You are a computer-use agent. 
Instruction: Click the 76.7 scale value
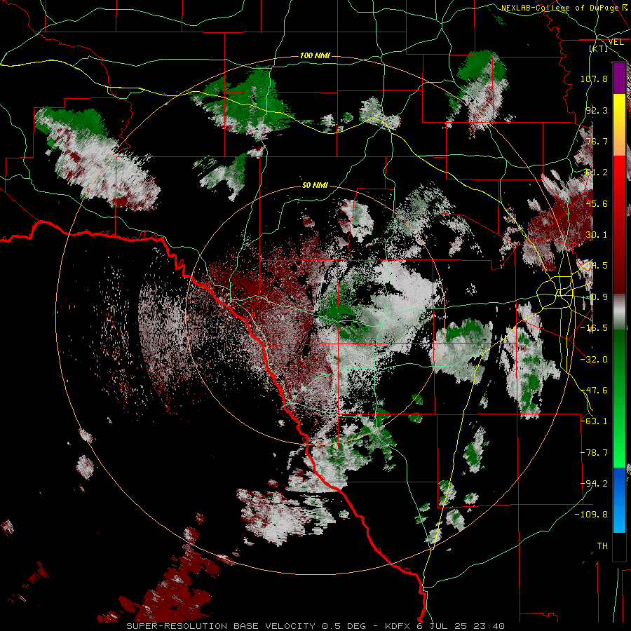coord(597,141)
